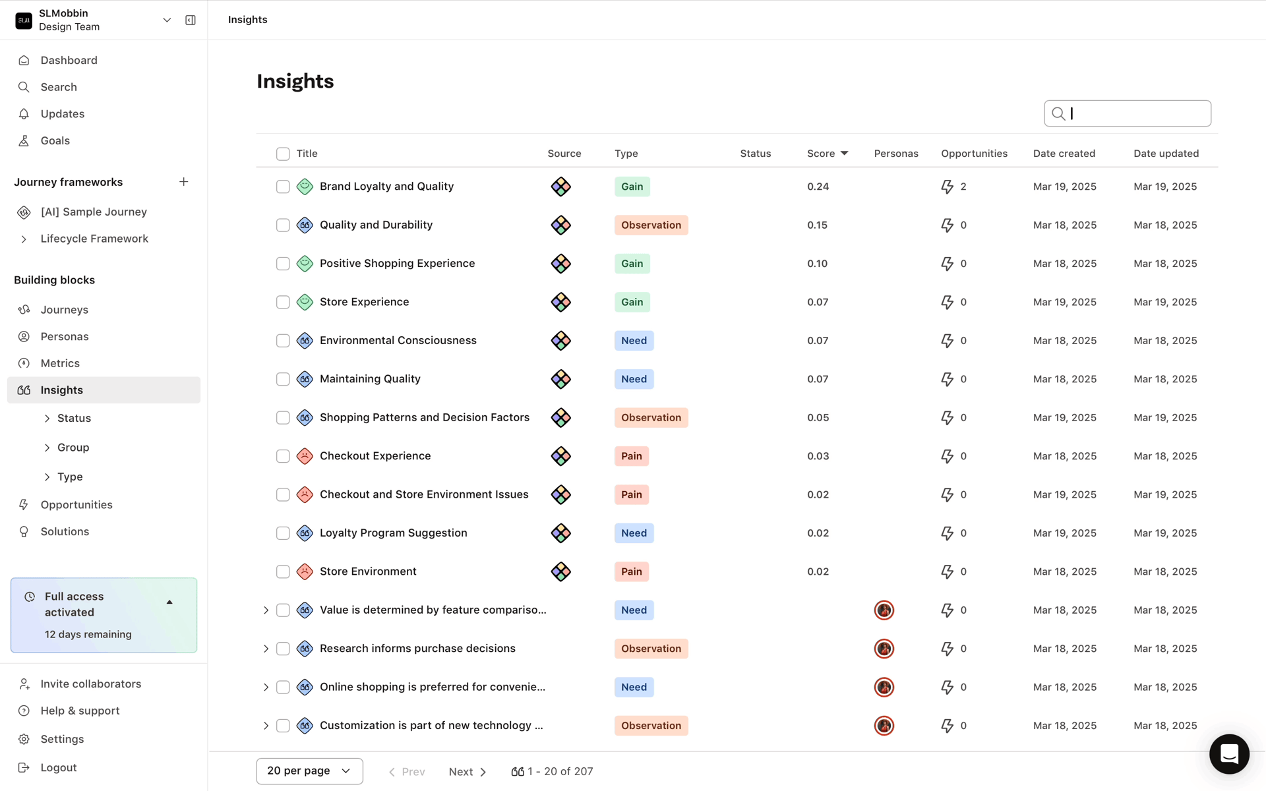Screen dimensions: 1266x791
Task: Click Invite collaborators link
Action: (90, 684)
